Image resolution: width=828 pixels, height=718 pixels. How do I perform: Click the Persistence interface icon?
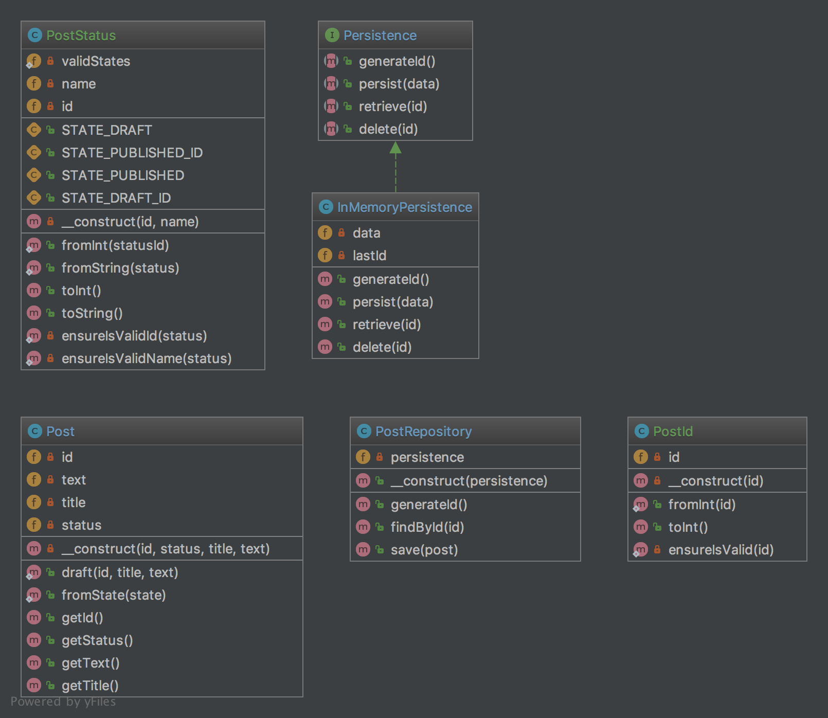tap(332, 35)
